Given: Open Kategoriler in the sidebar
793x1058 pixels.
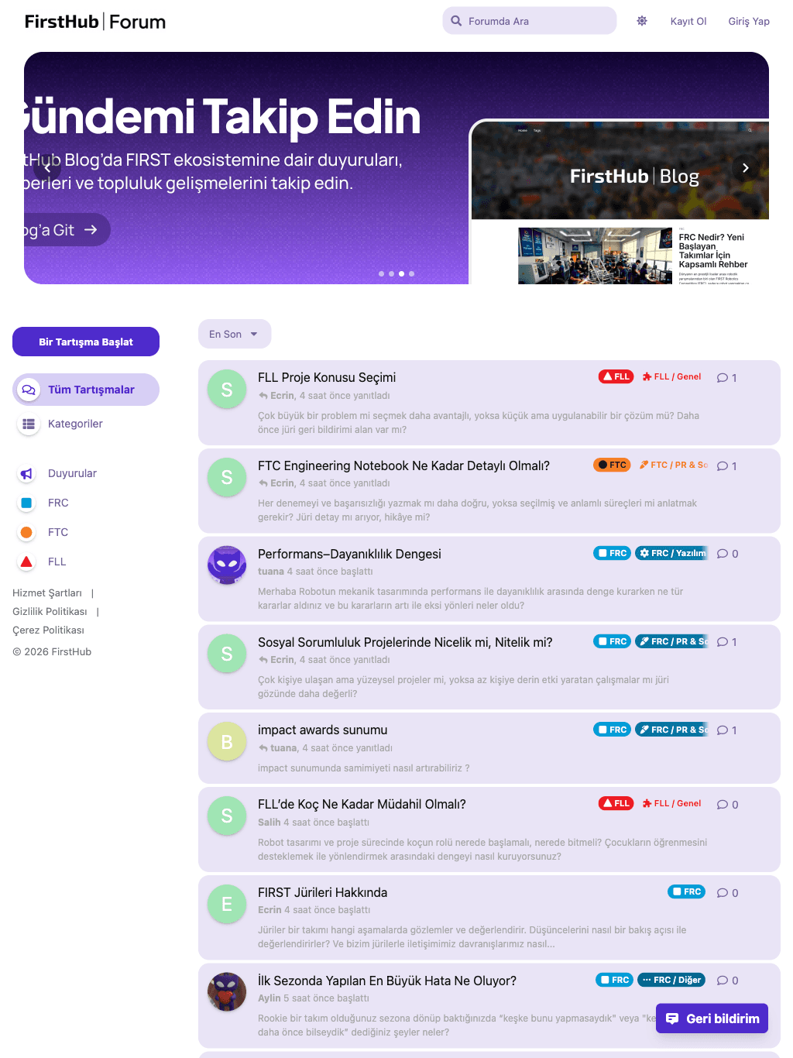Looking at the screenshot, I should click(75, 424).
